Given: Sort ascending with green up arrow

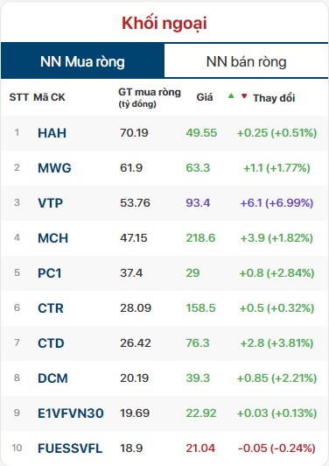Looking at the screenshot, I should tap(231, 96).
